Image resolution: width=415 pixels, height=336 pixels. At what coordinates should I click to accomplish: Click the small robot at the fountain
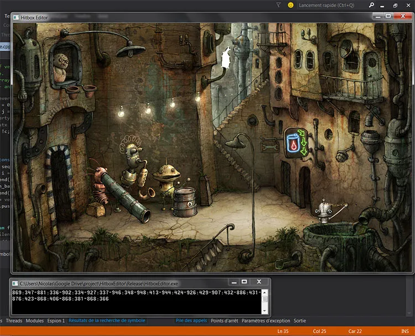(324, 211)
